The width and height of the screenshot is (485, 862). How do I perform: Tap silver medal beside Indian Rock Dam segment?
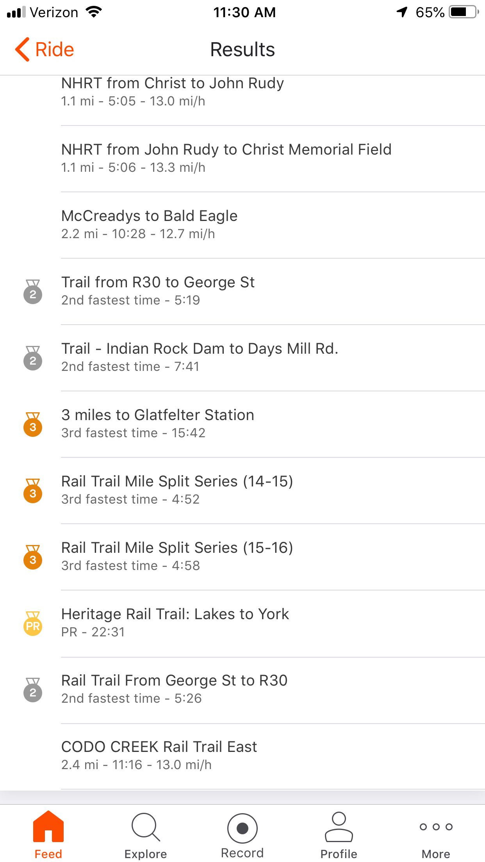(33, 358)
